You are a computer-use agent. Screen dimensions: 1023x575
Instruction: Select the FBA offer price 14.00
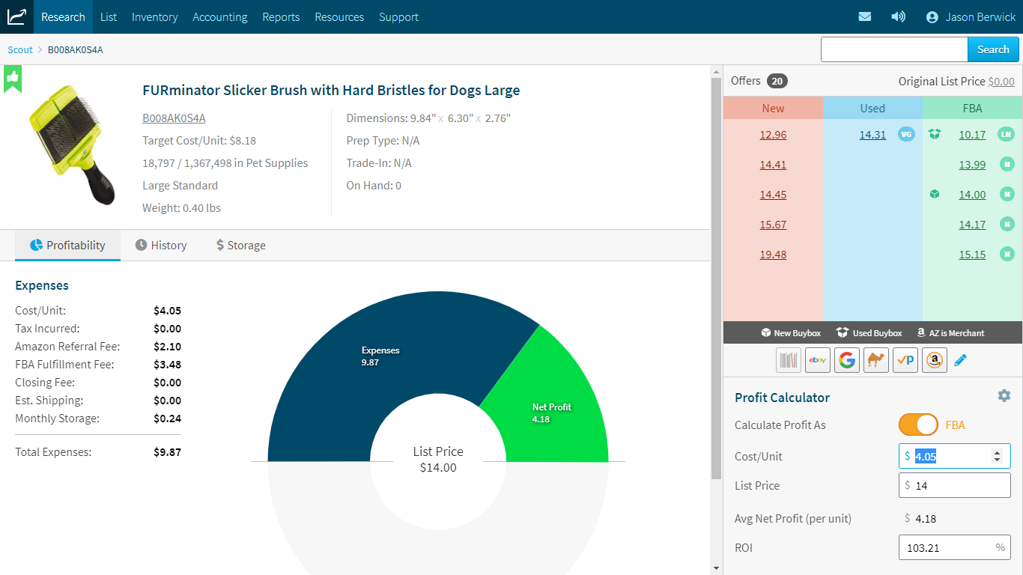coord(972,195)
